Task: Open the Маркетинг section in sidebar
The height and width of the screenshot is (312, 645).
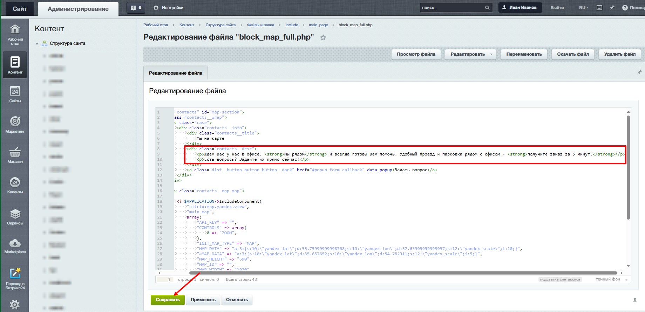Action: [x=15, y=125]
